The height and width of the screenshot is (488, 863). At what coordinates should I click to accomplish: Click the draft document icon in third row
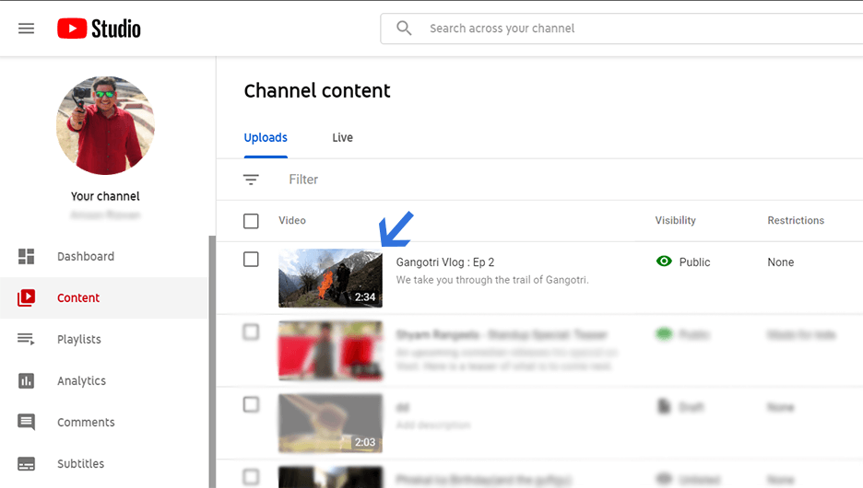click(x=665, y=407)
